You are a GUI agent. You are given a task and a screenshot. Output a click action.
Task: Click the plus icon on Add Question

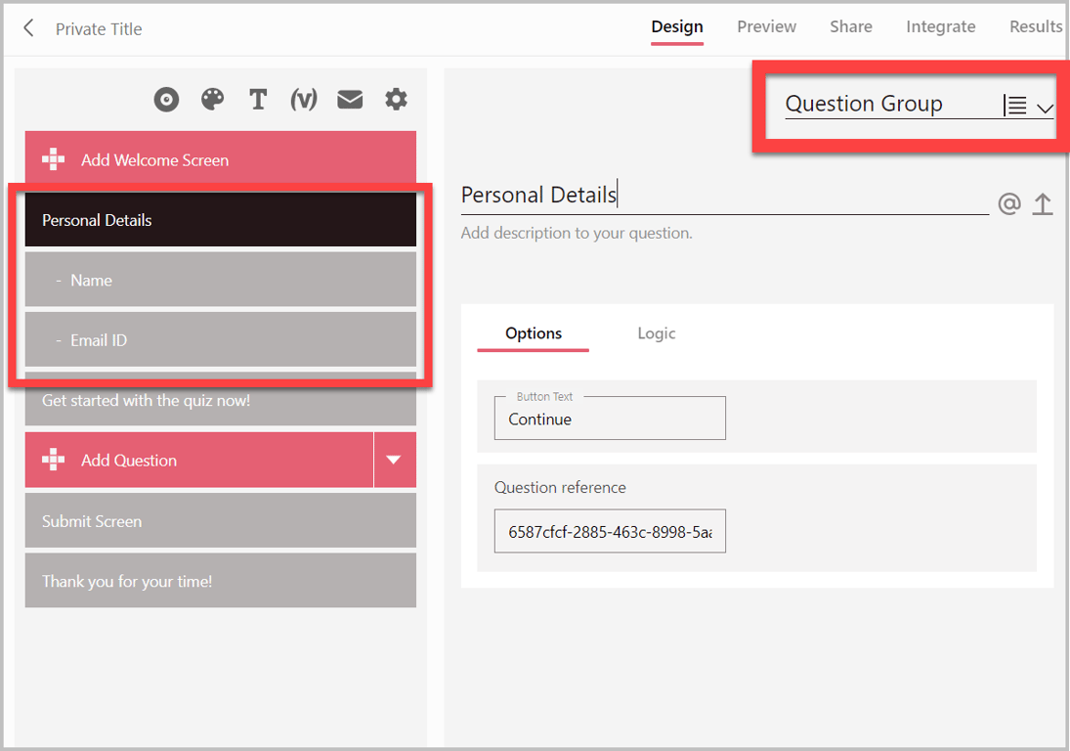[53, 461]
